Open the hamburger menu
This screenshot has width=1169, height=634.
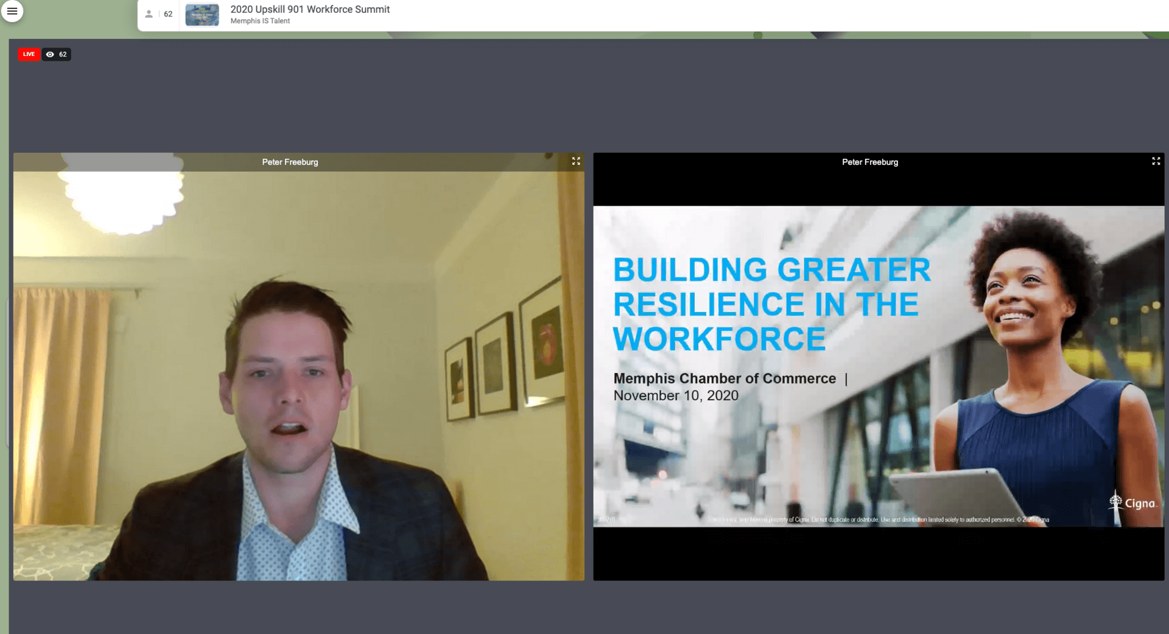[12, 11]
